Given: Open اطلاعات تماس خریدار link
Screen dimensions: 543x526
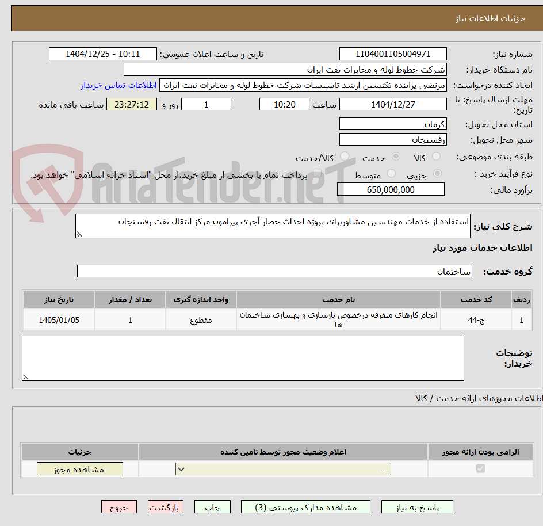Looking at the screenshot, I should 118,85.
